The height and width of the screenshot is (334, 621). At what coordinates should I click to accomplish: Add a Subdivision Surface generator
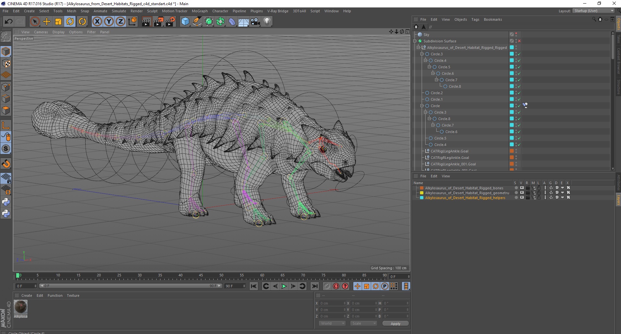pos(209,22)
